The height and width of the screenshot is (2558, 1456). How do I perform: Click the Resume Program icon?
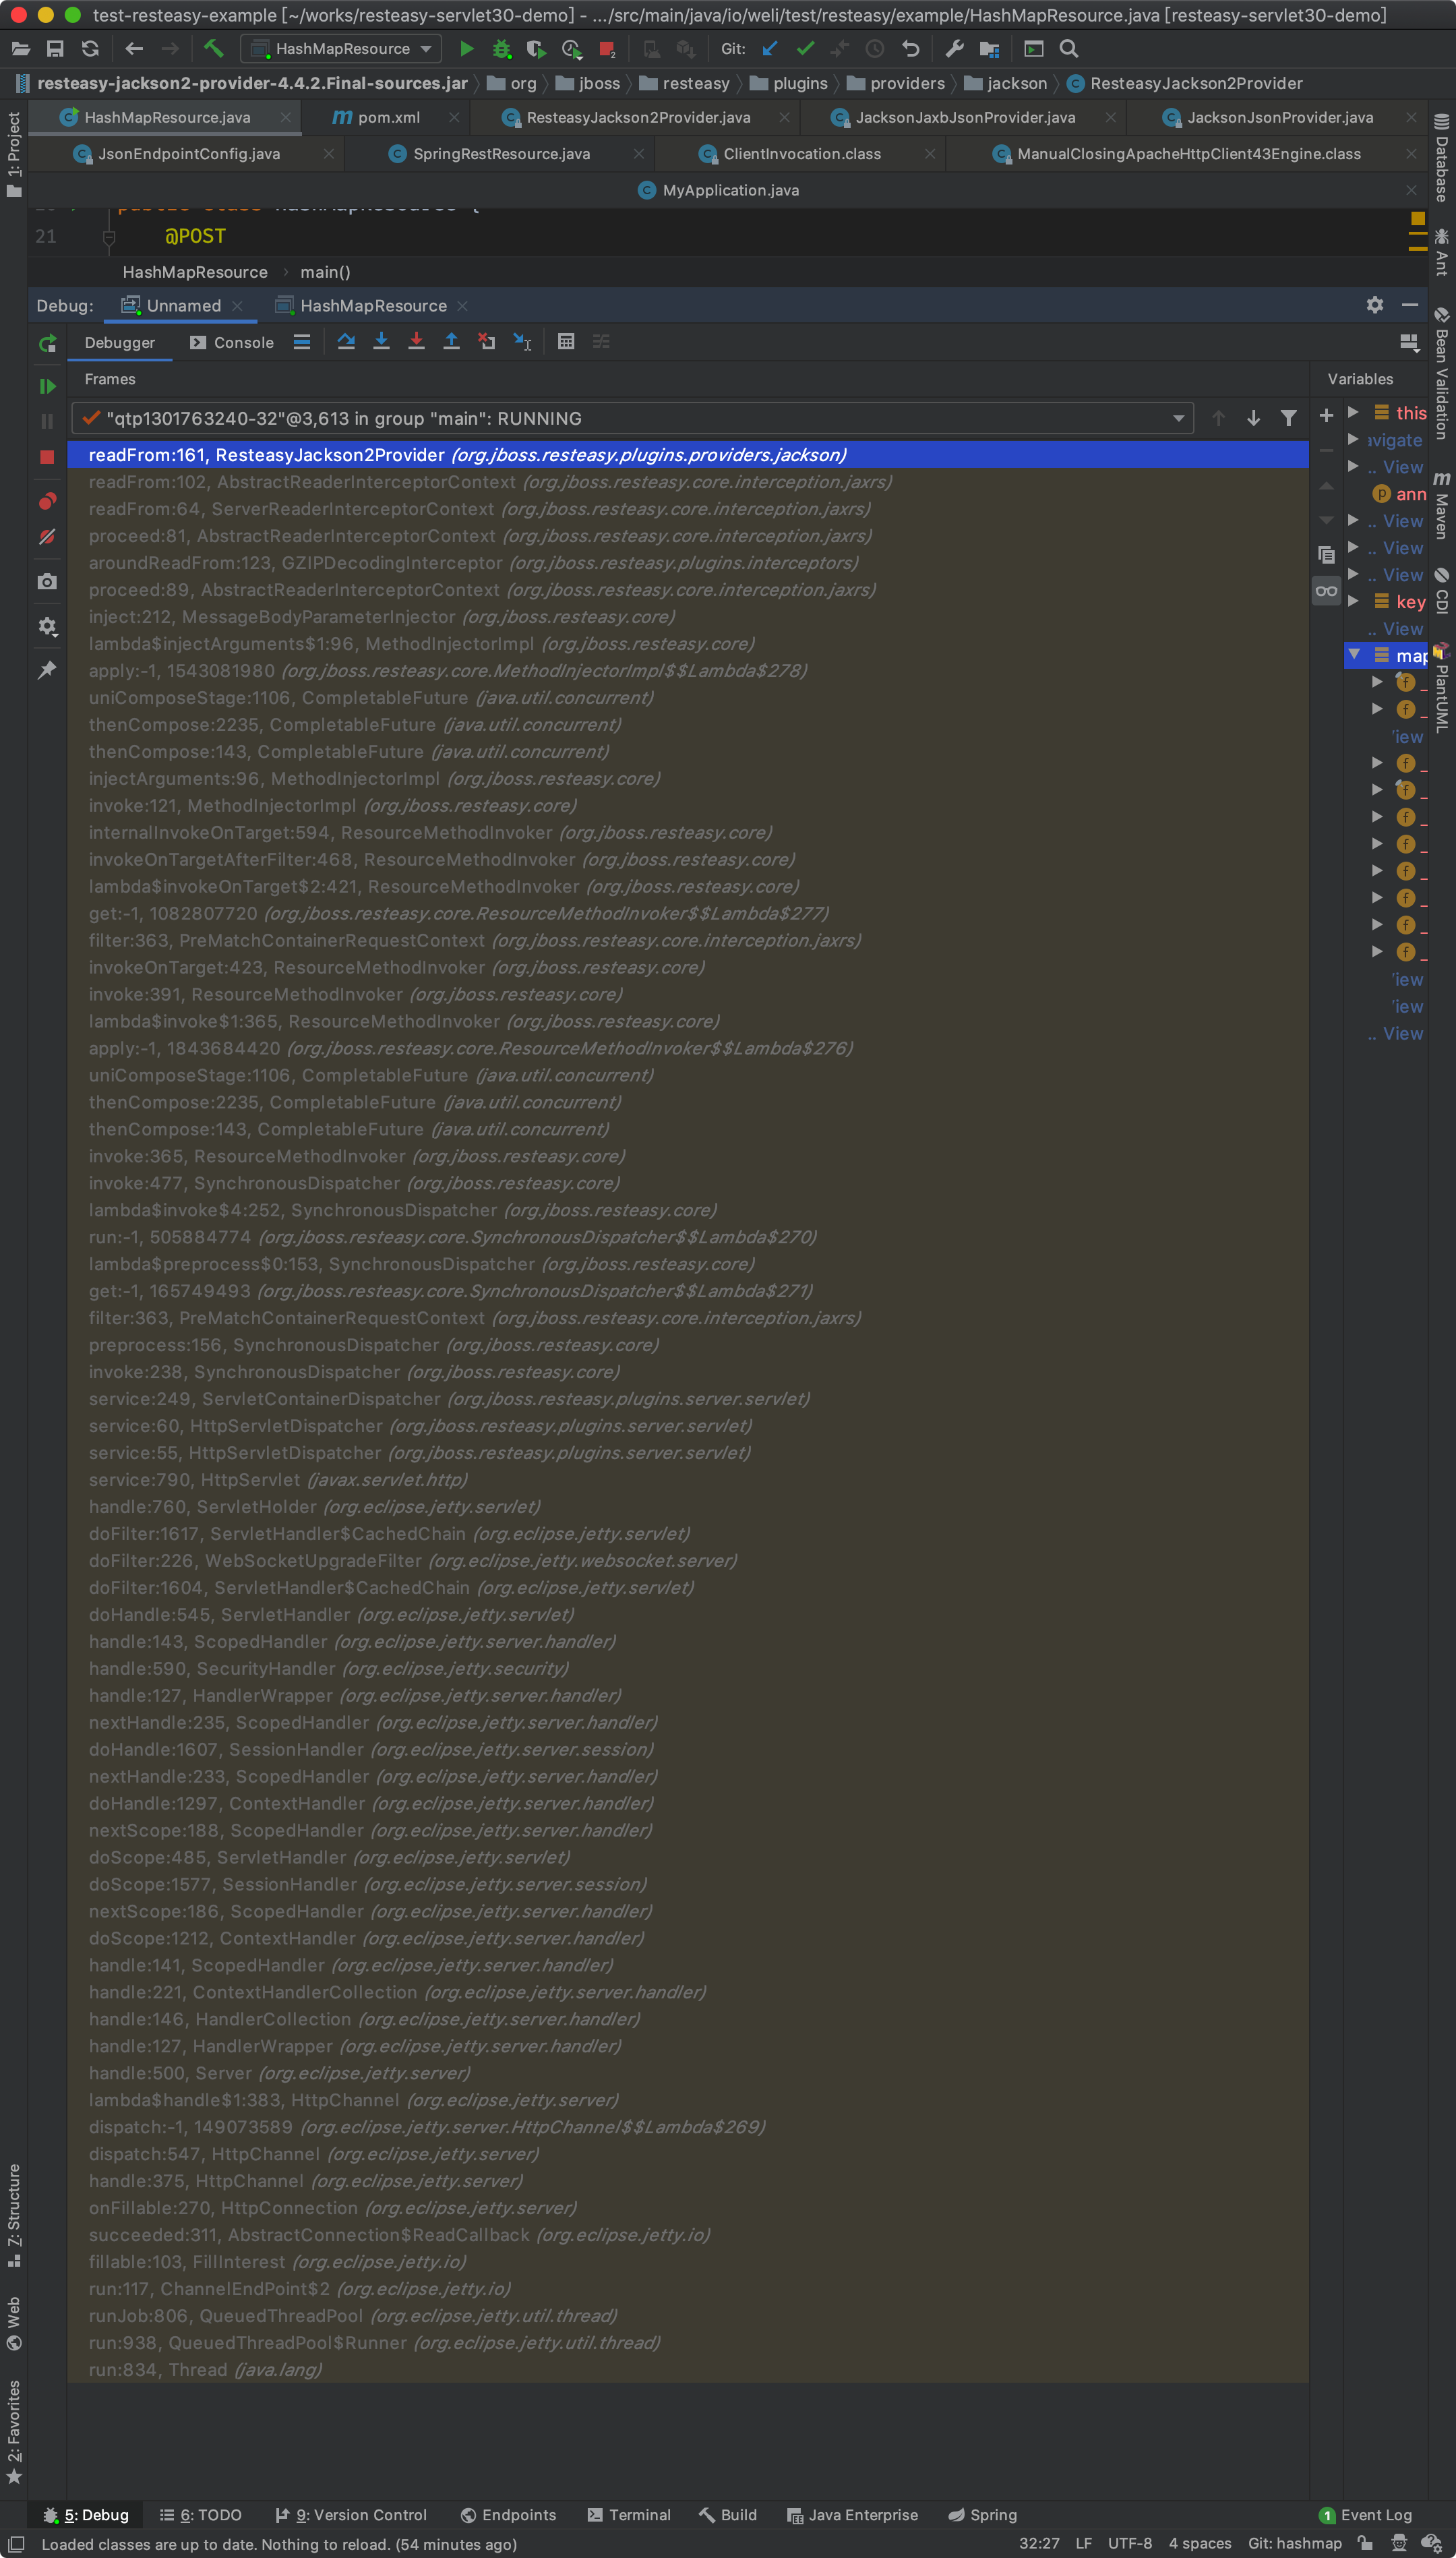click(x=47, y=386)
